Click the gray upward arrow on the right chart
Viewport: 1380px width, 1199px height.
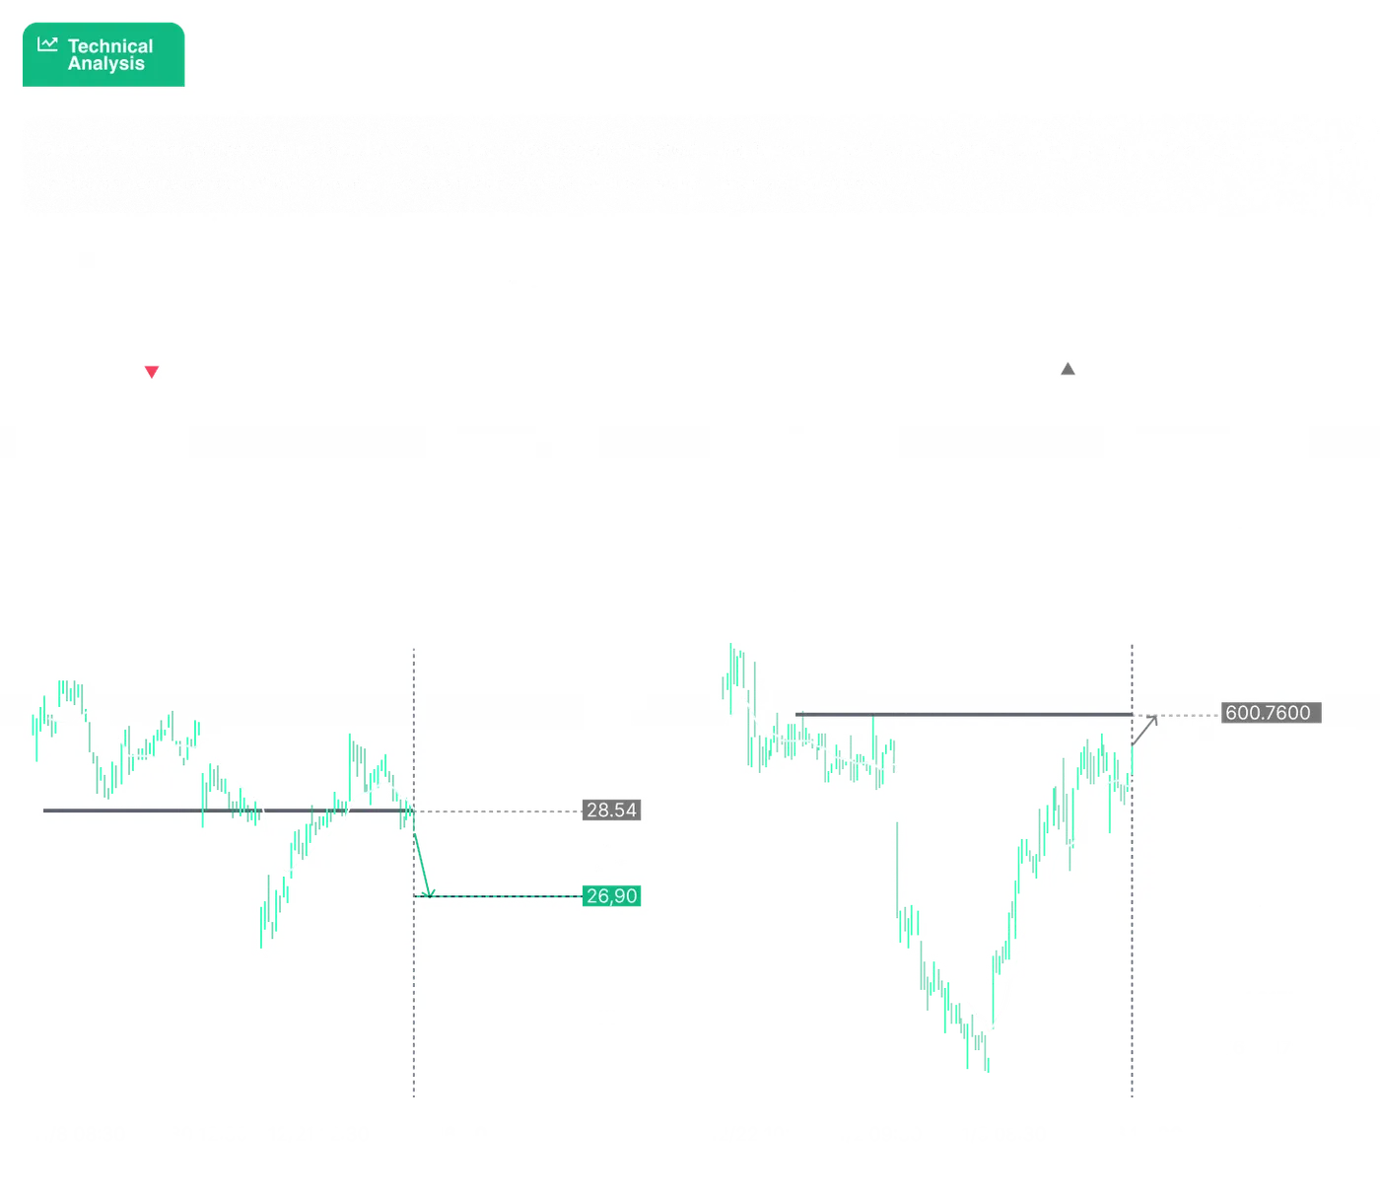[1144, 730]
